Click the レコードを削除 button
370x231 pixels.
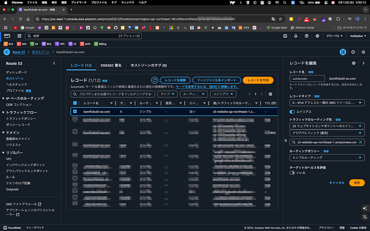(175, 80)
